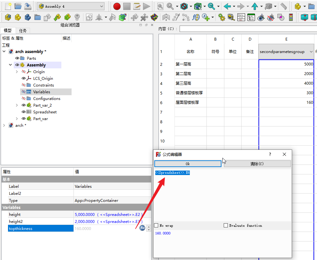Image resolution: width=317 pixels, height=260 pixels.
Task: Click the ruler measure distance icon
Action: click(x=283, y=6)
